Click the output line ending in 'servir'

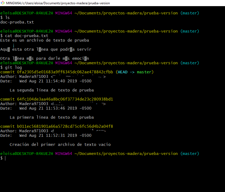point(46,49)
